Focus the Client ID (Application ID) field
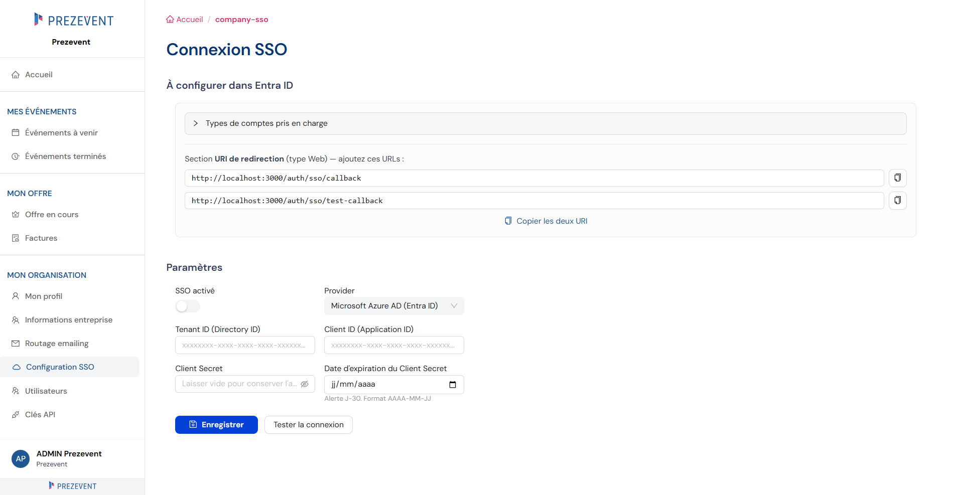The height and width of the screenshot is (495, 960). (394, 345)
